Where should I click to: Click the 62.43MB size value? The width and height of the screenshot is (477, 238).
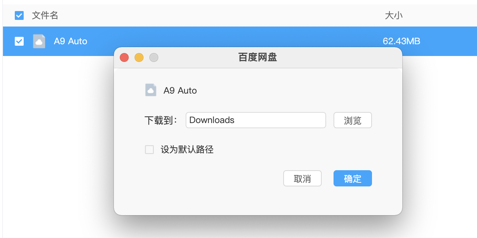(x=402, y=41)
